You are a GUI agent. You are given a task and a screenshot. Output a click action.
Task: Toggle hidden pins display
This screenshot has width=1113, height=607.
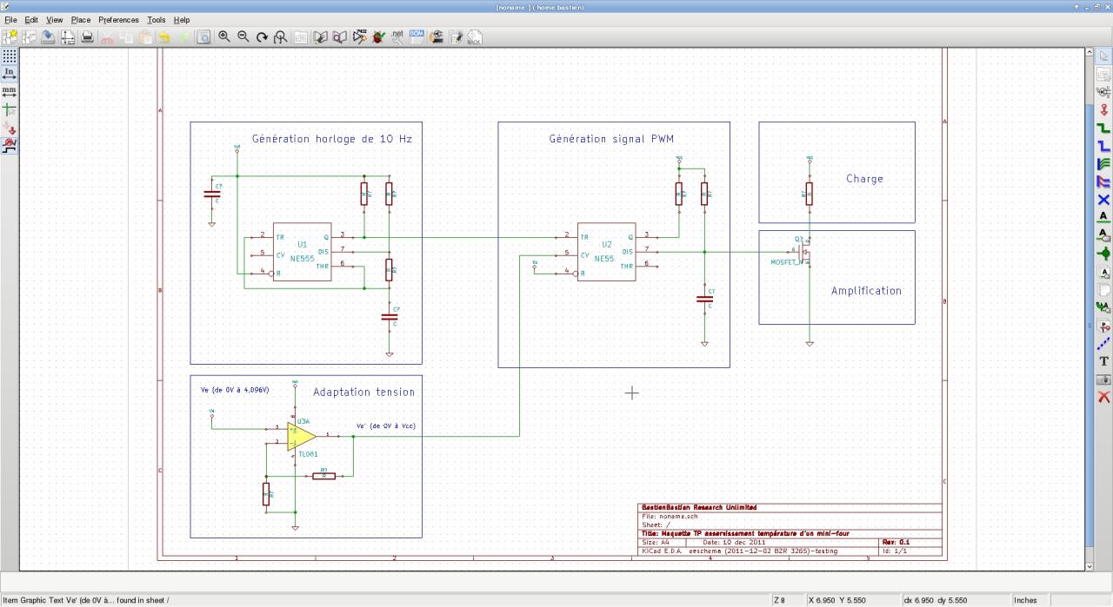pos(9,129)
